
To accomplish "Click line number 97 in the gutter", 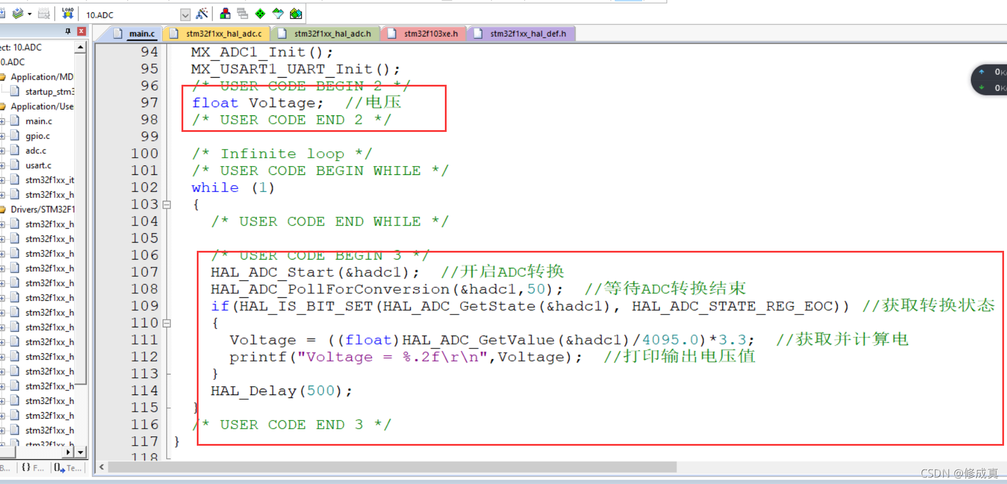I will (x=150, y=103).
